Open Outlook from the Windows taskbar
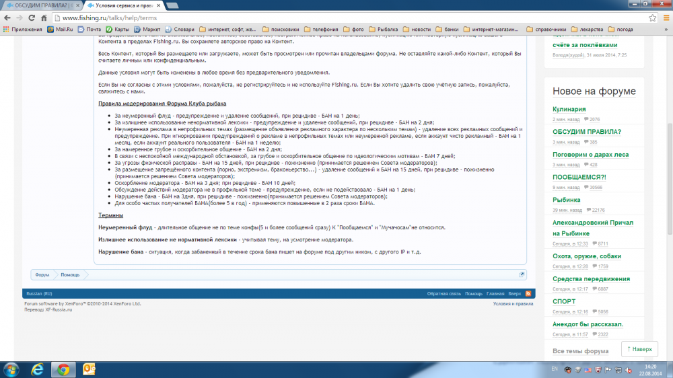 point(89,369)
